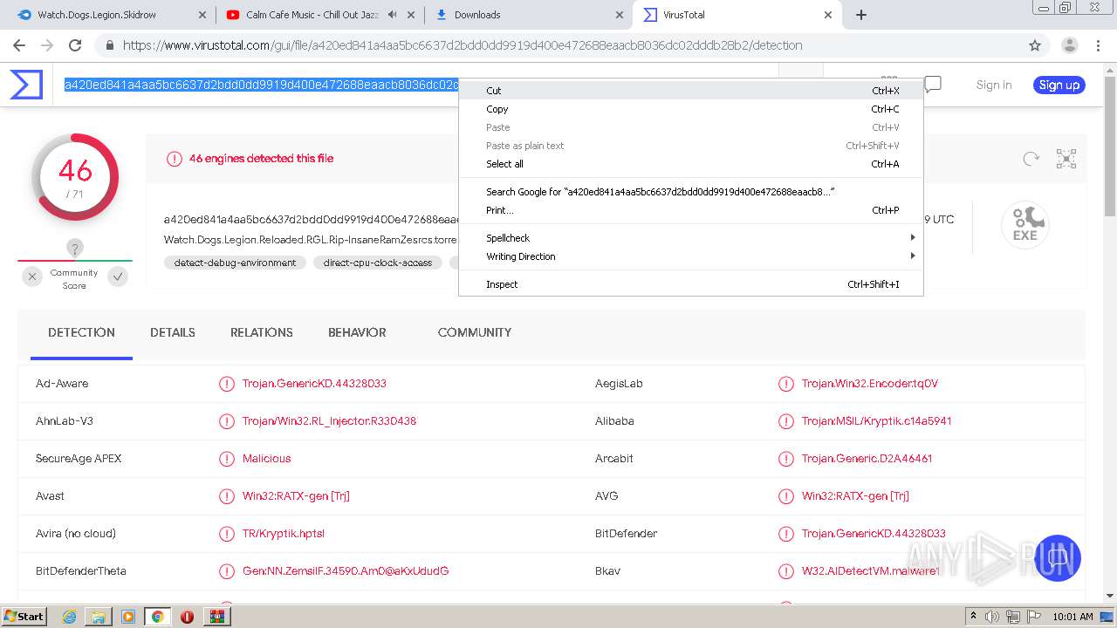The width and height of the screenshot is (1117, 628).
Task: Show hidden tray icons arrow
Action: coord(973,617)
